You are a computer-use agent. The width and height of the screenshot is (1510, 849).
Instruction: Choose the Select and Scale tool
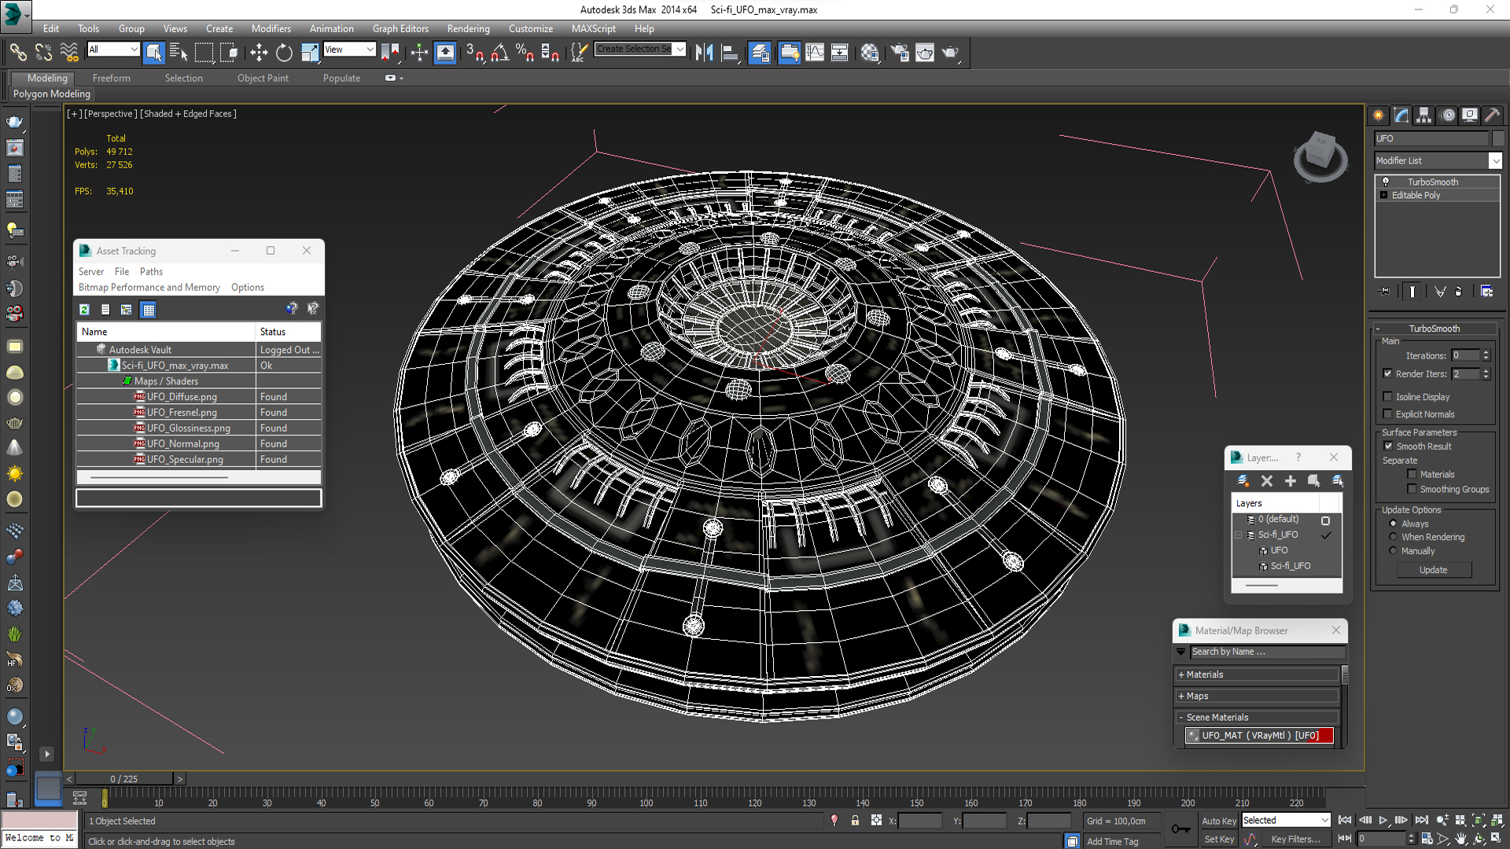tap(310, 53)
